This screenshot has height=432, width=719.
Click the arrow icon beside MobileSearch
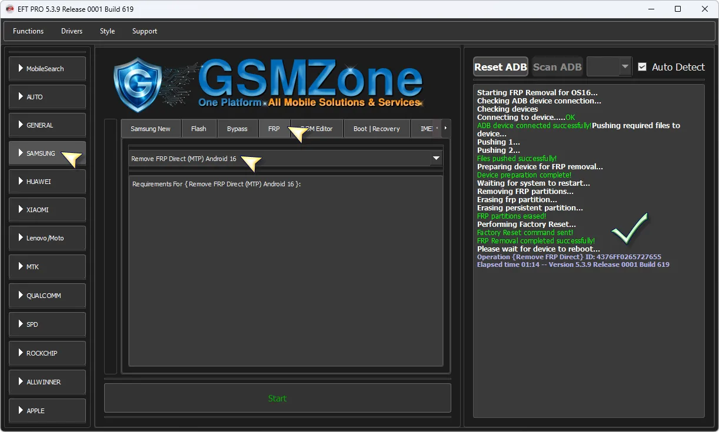21,68
